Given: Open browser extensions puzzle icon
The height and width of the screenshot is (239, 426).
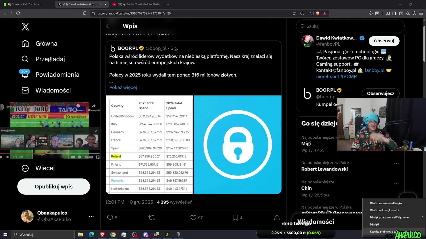Looking at the screenshot, I should 370,13.
